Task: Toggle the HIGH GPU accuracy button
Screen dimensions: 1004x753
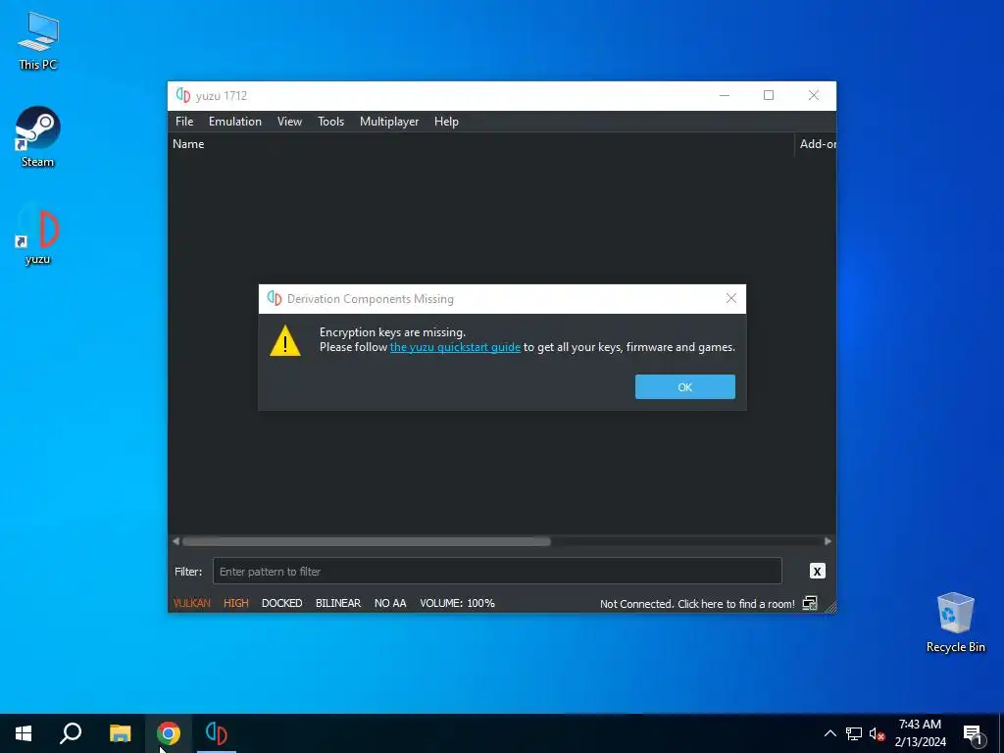Action: (235, 603)
